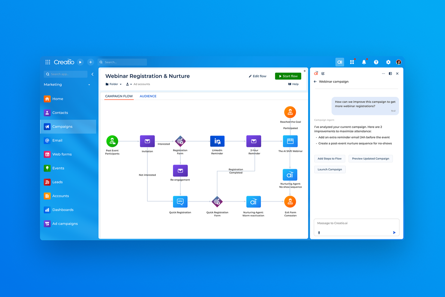Open Web forms section
The image size is (445, 297).
click(68, 154)
